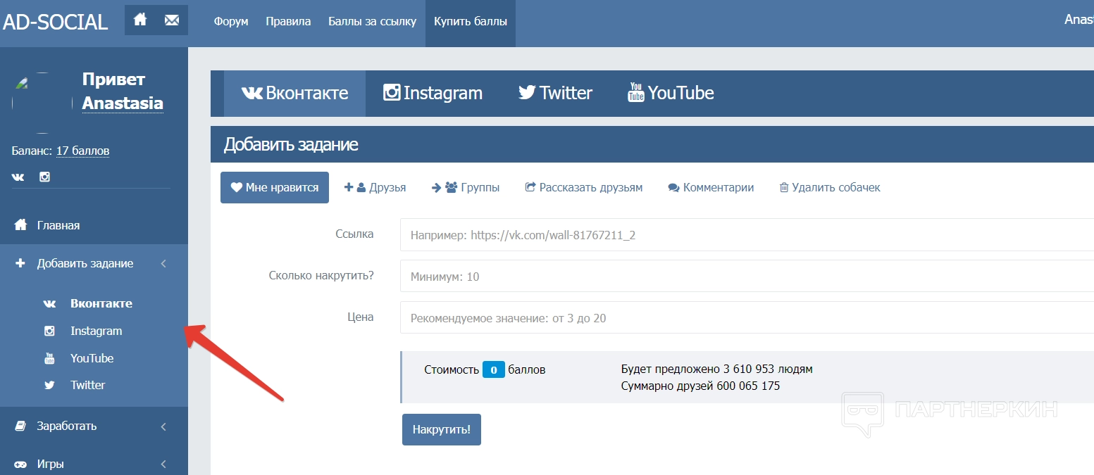Open Instagram in sidebar submenu
Viewport: 1094px width, 475px height.
click(x=96, y=331)
